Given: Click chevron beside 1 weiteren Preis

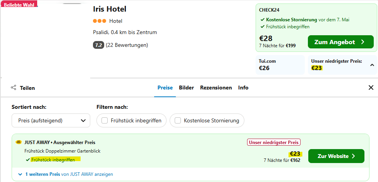Looking at the screenshot, I should tap(20, 174).
